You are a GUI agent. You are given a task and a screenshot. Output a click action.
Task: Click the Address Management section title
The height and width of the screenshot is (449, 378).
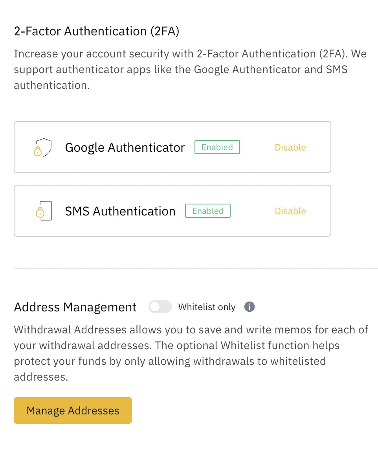click(75, 307)
